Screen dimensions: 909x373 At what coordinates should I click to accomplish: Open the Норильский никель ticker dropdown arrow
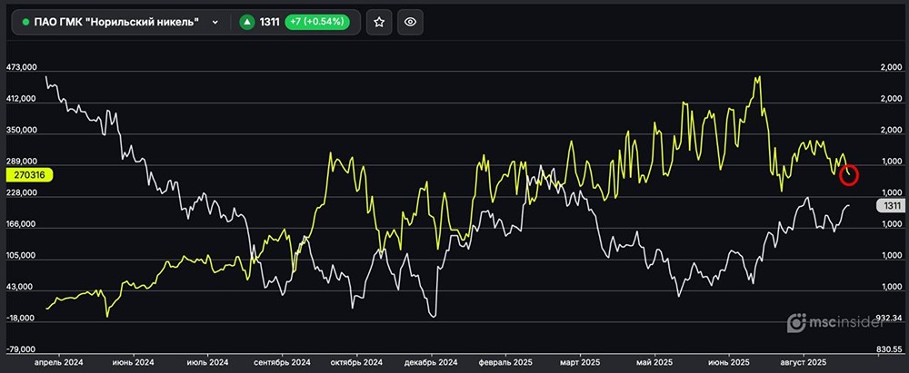pyautogui.click(x=215, y=22)
